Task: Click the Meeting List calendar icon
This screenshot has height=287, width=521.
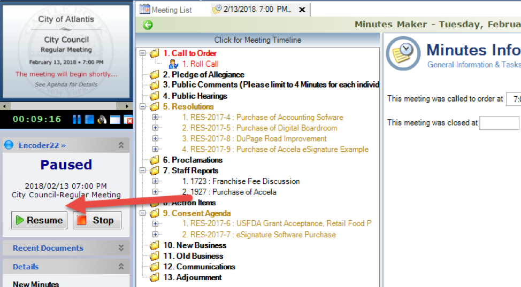Action: point(145,9)
